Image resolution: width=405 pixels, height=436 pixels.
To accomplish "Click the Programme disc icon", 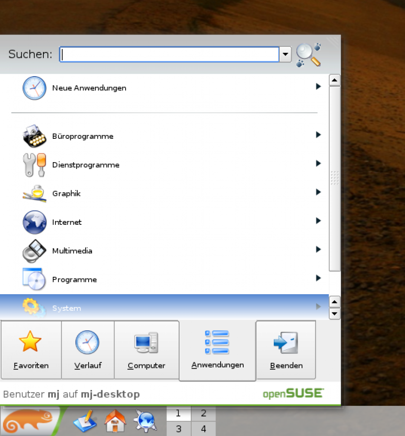I will tap(34, 279).
